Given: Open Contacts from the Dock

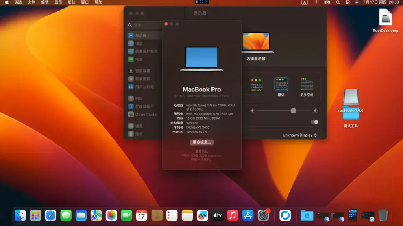Looking at the screenshot, I should click(x=157, y=215).
